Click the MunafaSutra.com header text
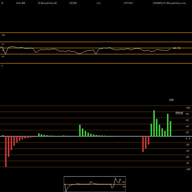192x192 pixels. [176, 3]
